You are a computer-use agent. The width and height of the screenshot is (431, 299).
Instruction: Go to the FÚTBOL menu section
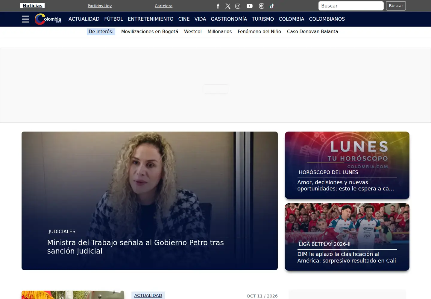click(x=114, y=19)
